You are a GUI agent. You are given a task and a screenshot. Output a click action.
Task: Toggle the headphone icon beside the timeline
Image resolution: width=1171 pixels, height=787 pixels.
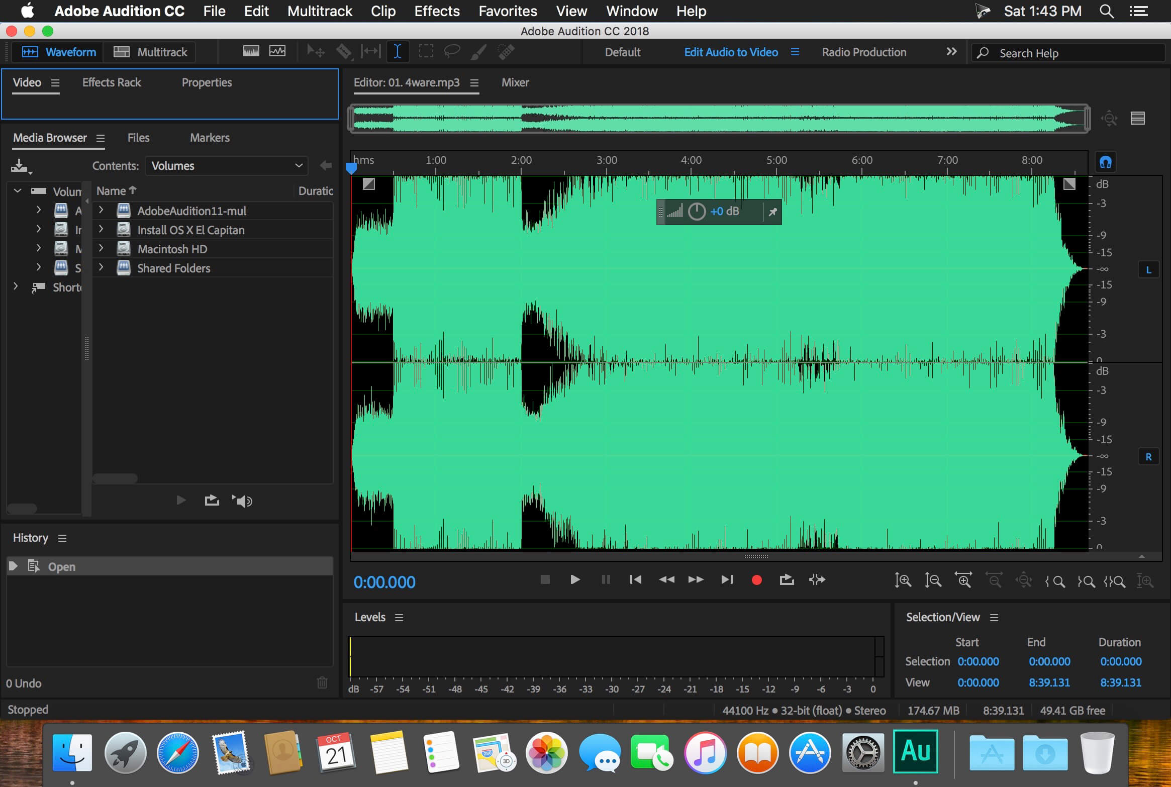(x=1105, y=162)
